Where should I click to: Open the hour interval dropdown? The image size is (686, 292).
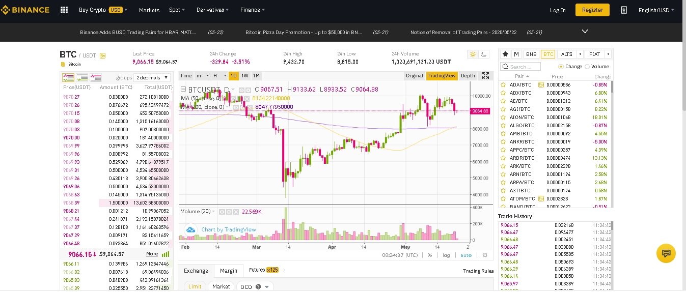(218, 75)
